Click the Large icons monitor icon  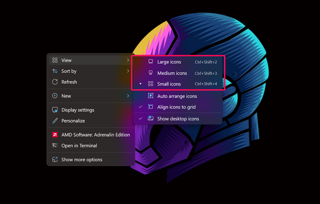pos(151,62)
